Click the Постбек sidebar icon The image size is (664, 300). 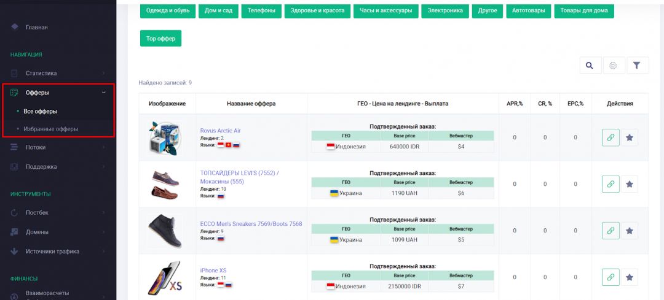coord(14,212)
